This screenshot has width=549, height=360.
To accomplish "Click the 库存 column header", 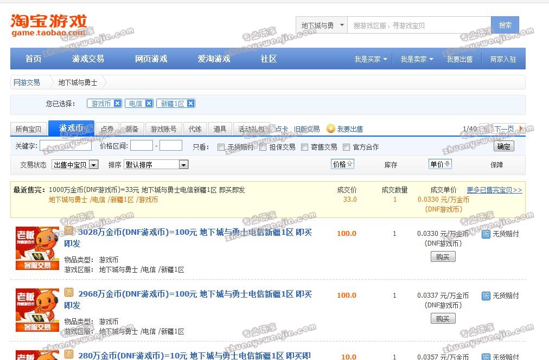I will (x=391, y=165).
